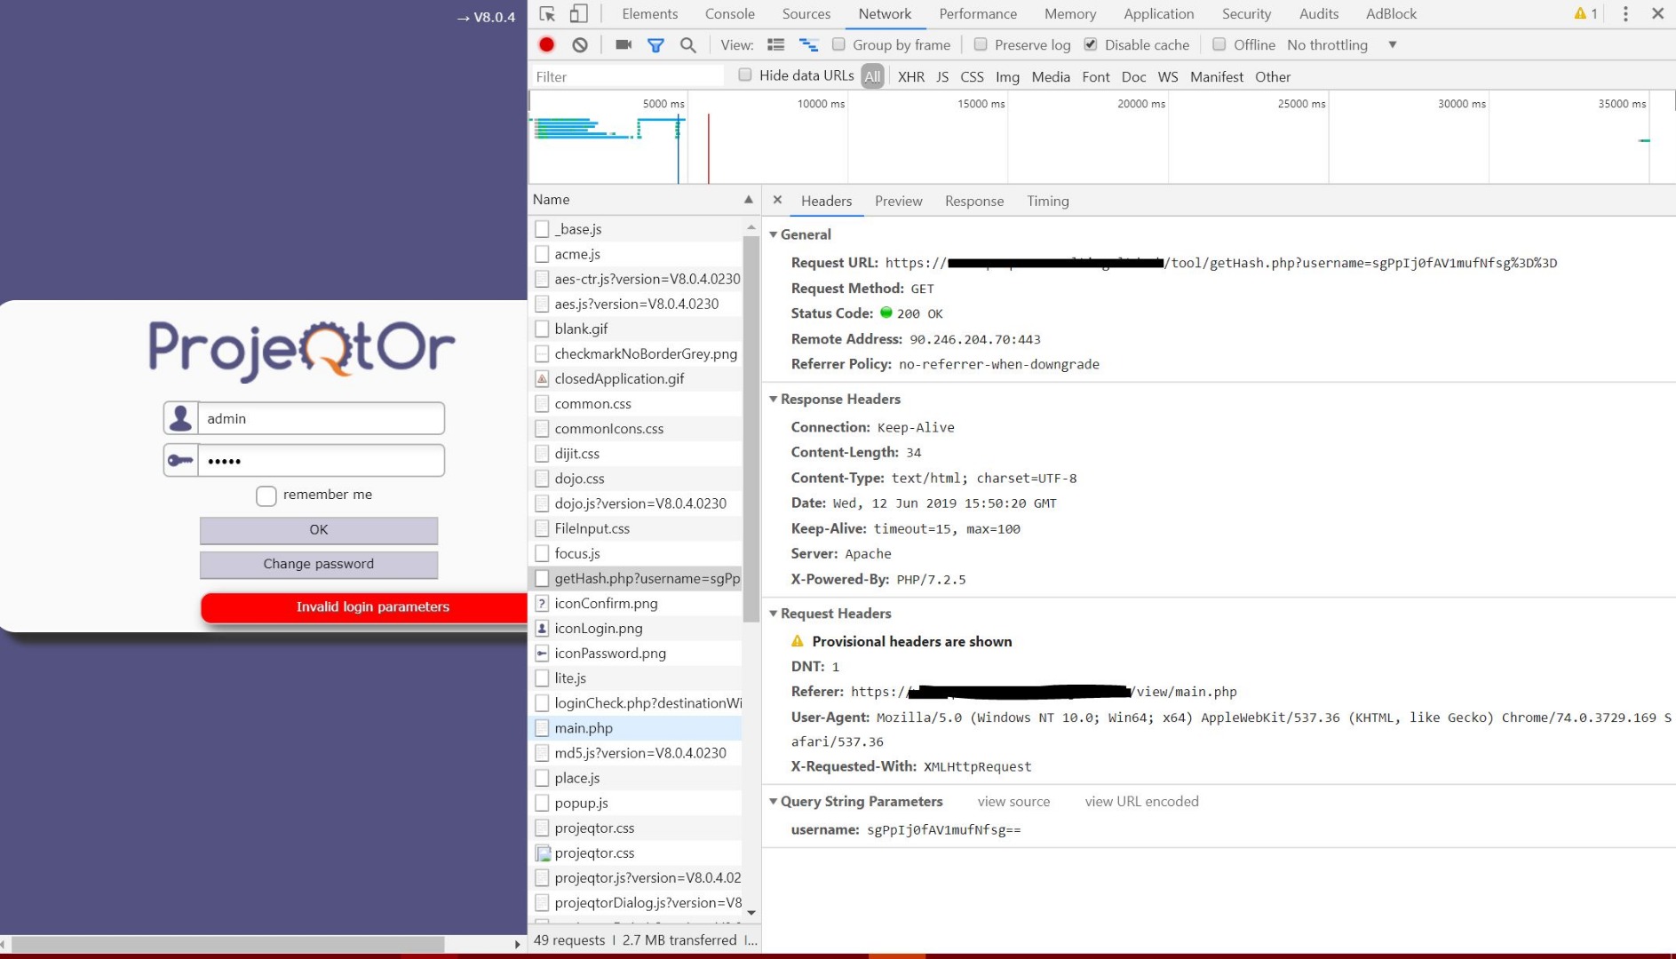Uncheck the Disable cache checkbox
The width and height of the screenshot is (1676, 959).
click(x=1091, y=44)
